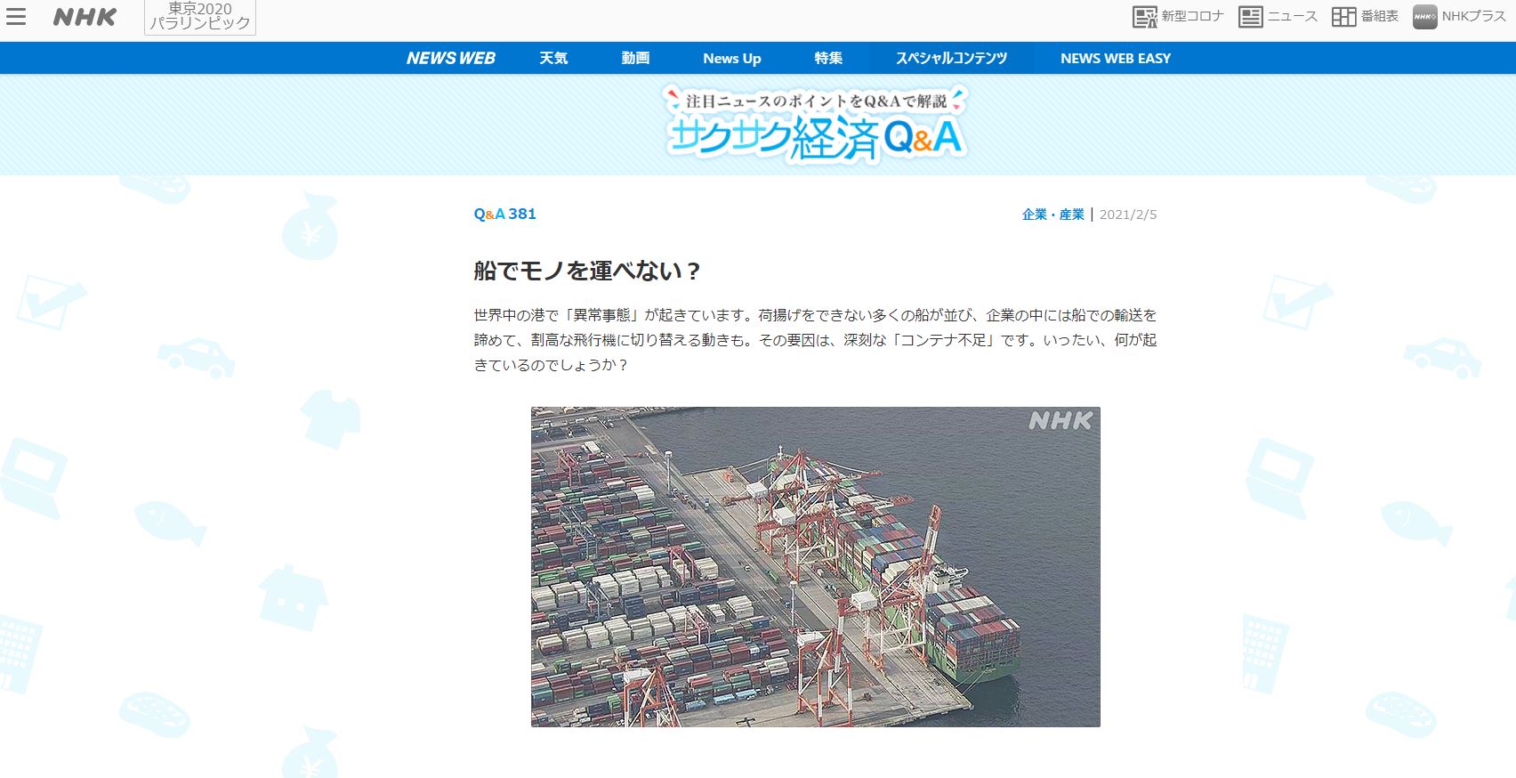This screenshot has height=778, width=1516.
Task: Open the 東京2020 パラリンピック button
Action: click(200, 17)
